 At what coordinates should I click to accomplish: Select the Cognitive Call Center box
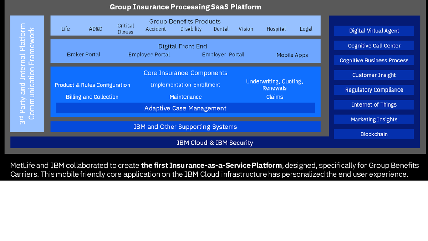point(374,46)
